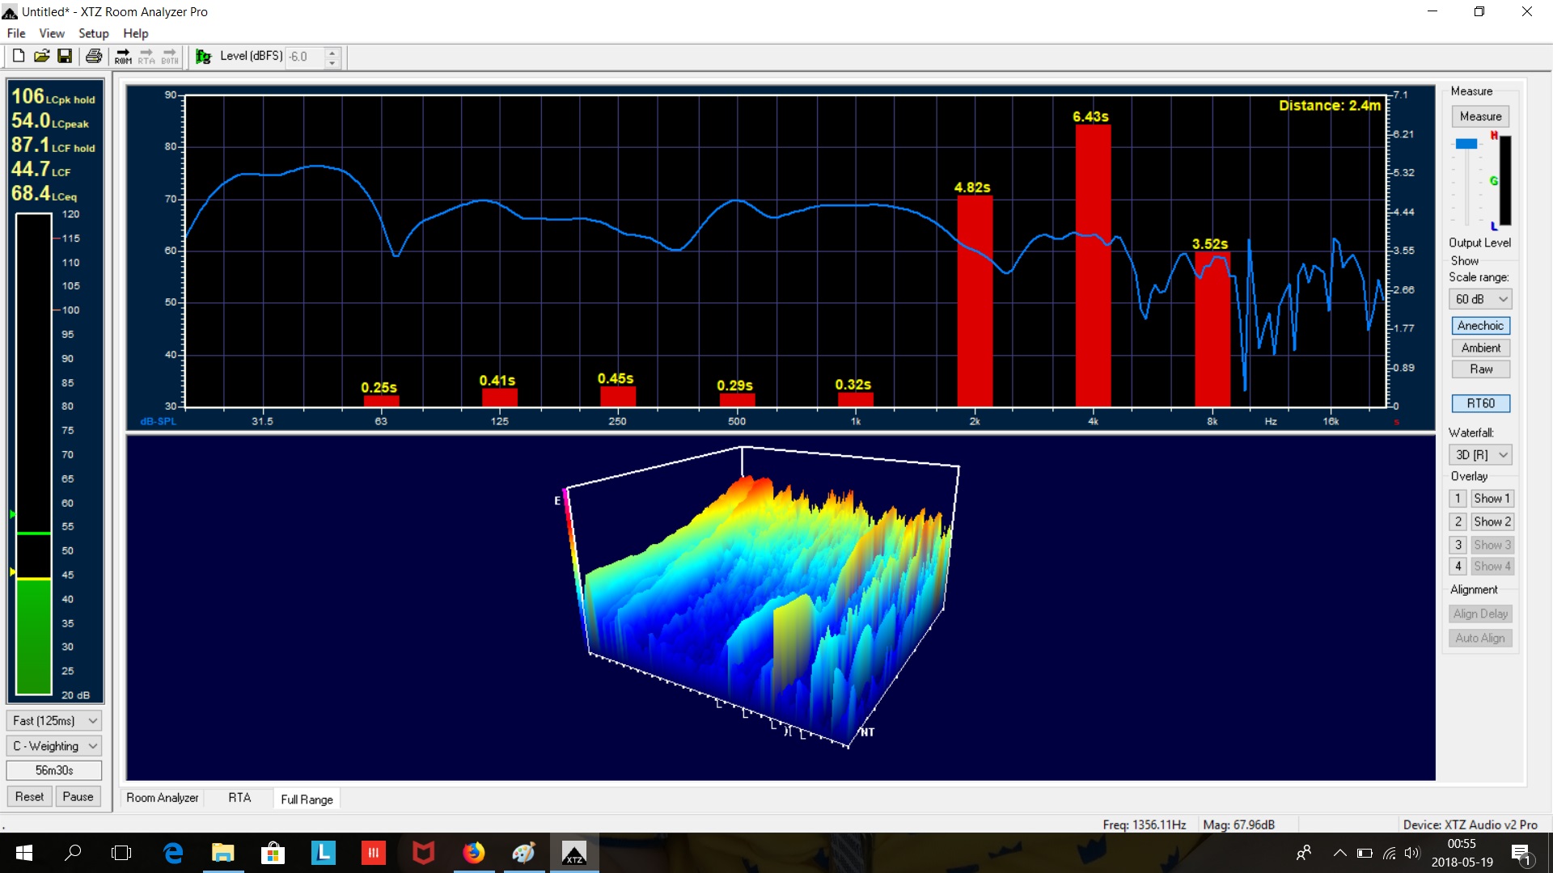Open the Waterfall mode dropdown set to 3D [R]

(1479, 454)
